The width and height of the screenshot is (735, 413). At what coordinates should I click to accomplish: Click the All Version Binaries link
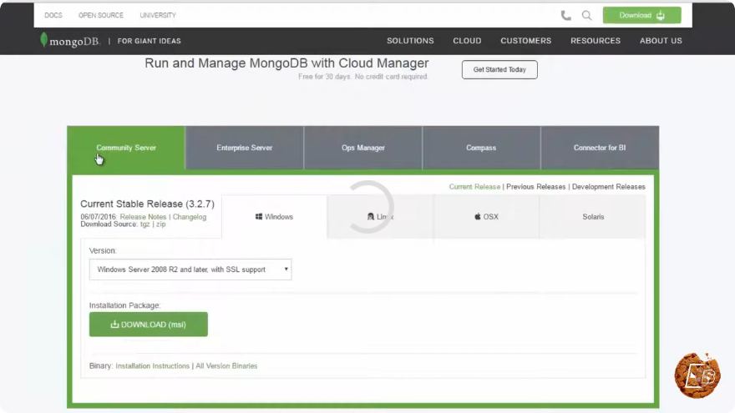tap(226, 365)
